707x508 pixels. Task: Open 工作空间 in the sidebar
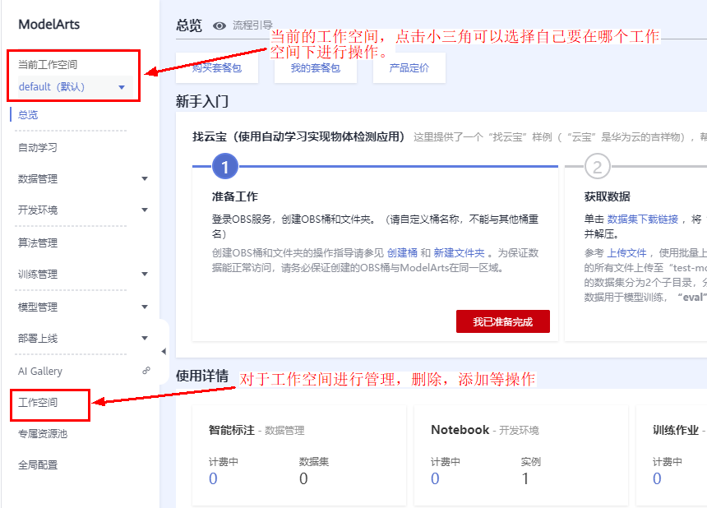point(38,402)
